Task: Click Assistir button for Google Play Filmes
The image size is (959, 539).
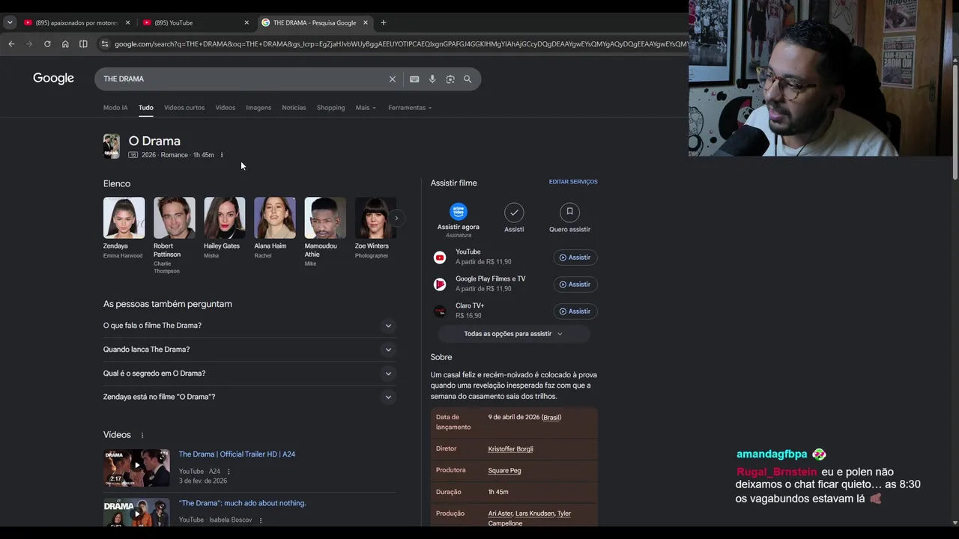Action: click(x=575, y=284)
